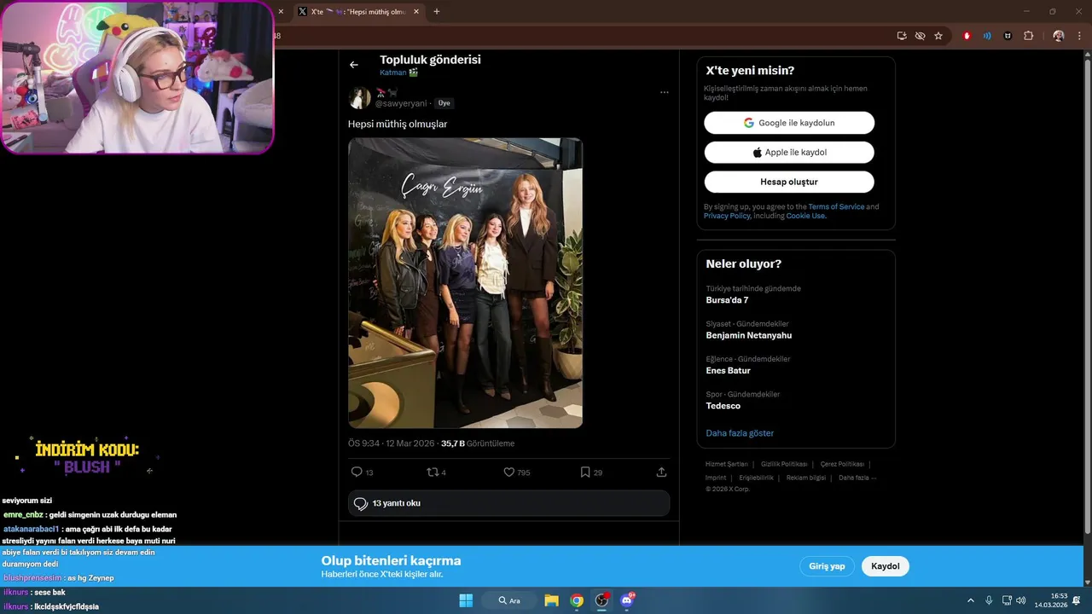Open Erişilebilirlik footer link
Viewport: 1092px width, 614px height.
[756, 478]
